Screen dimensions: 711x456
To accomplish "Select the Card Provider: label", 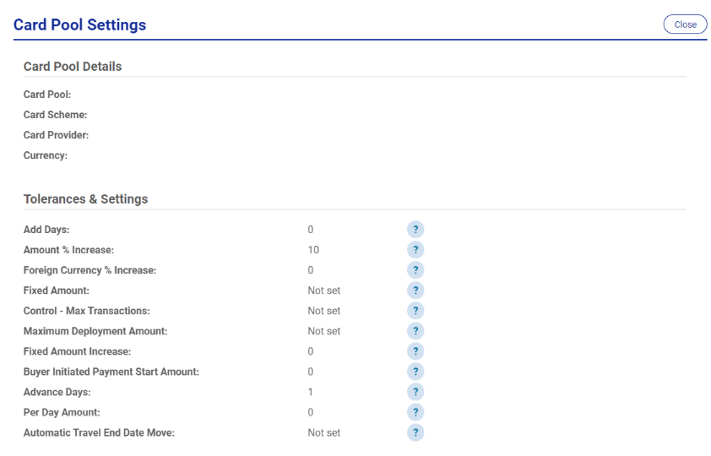I will click(x=57, y=135).
